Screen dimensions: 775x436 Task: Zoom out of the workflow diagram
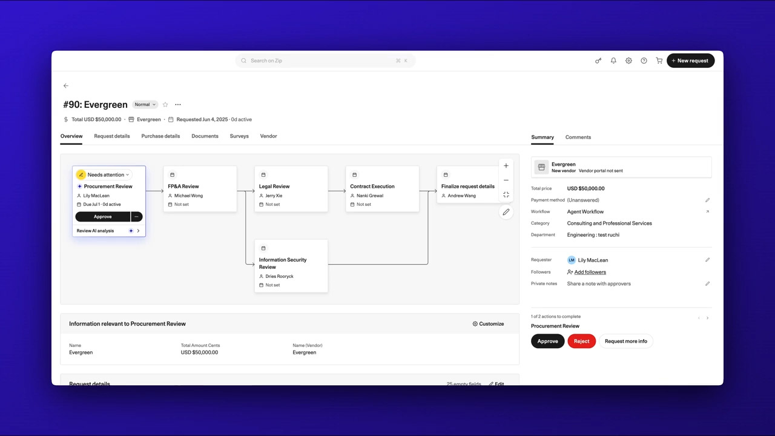point(506,180)
